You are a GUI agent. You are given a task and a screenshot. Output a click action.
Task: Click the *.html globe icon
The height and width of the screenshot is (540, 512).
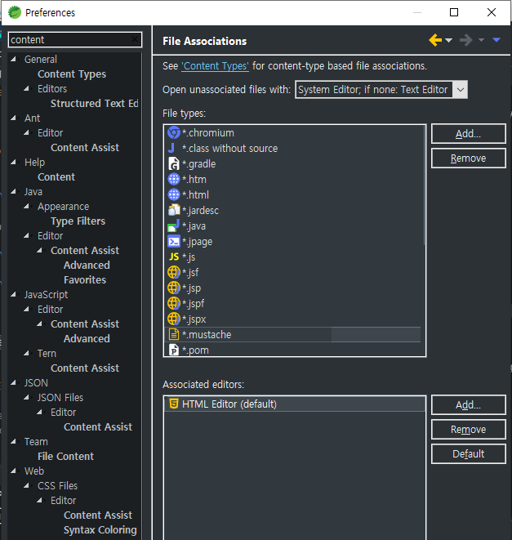(174, 194)
